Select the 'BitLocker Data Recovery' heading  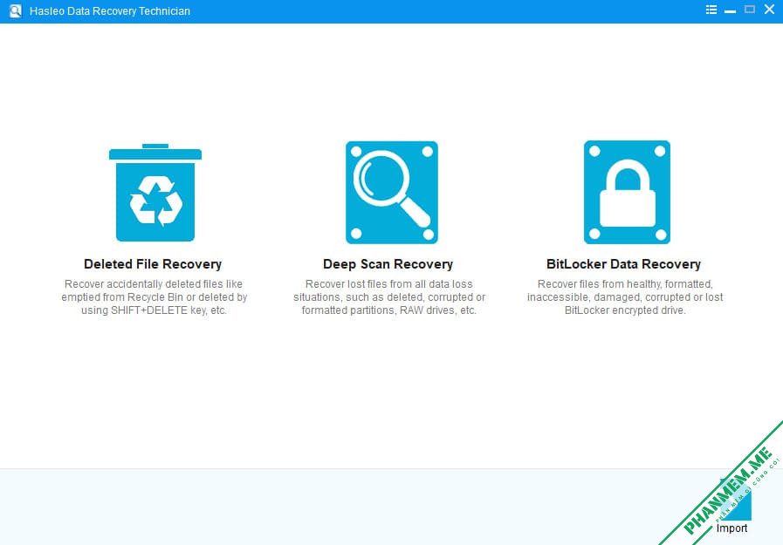[x=624, y=263]
